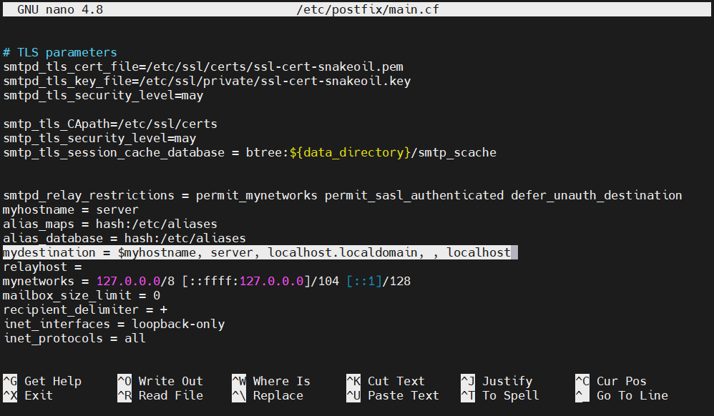This screenshot has height=416, width=714.
Task: Click the smtpd_tls_security_level=may line
Action: coord(103,96)
